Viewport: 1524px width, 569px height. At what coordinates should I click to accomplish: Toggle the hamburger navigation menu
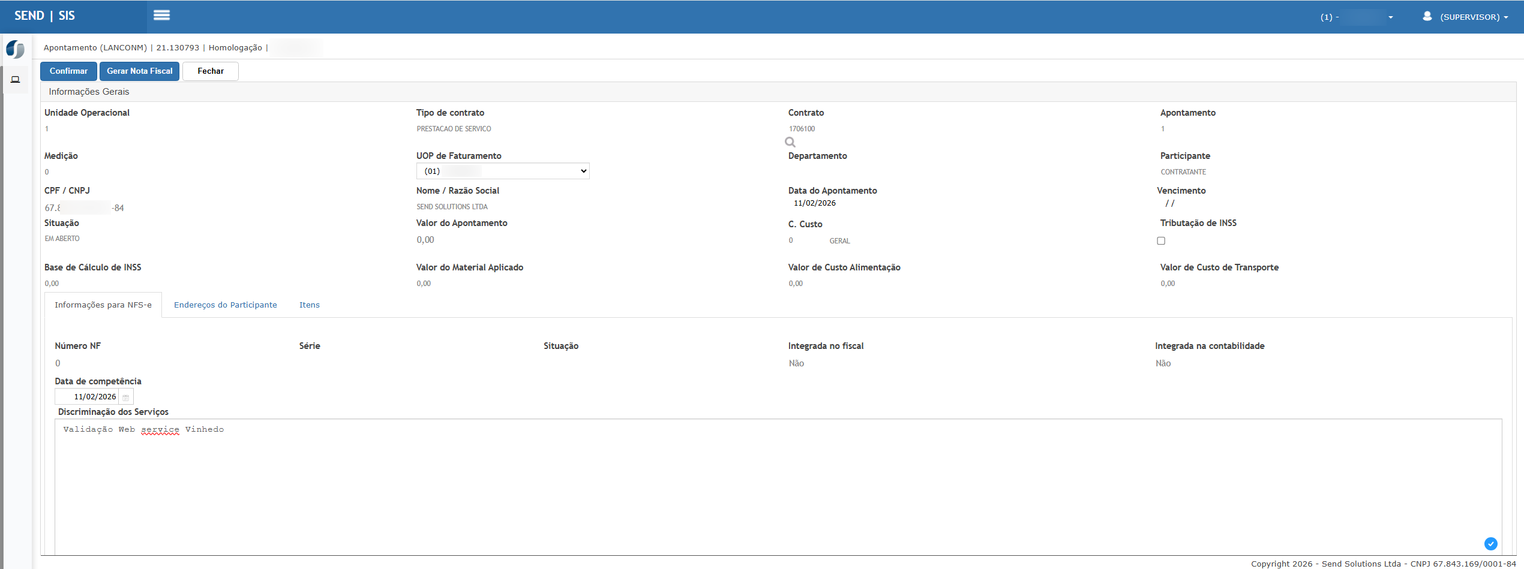pos(161,16)
